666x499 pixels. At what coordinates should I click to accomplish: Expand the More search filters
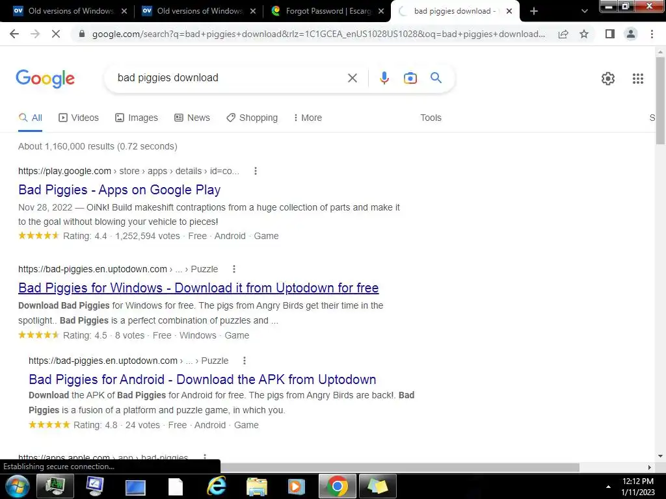coord(308,118)
